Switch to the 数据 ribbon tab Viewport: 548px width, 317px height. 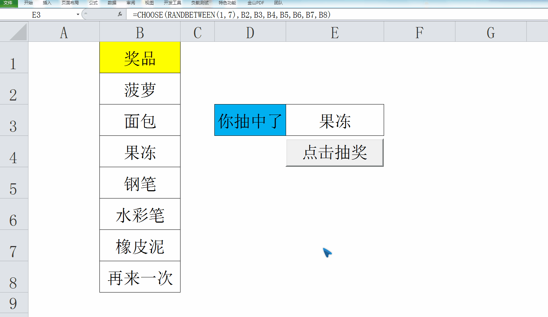pos(112,3)
